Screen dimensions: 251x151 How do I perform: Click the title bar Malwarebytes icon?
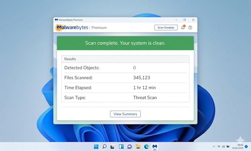(x=56, y=20)
